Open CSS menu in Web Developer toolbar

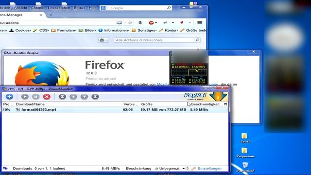coord(41,30)
